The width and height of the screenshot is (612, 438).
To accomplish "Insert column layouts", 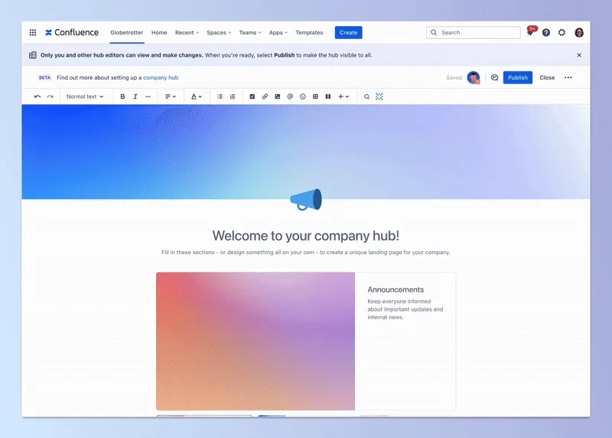I will coord(328,96).
